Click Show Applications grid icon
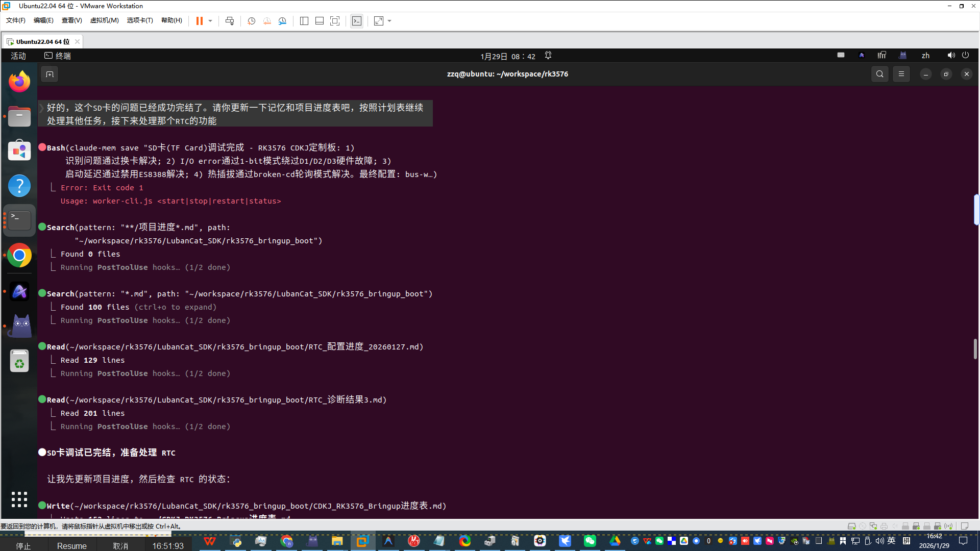Image resolution: width=980 pixels, height=551 pixels. click(19, 499)
